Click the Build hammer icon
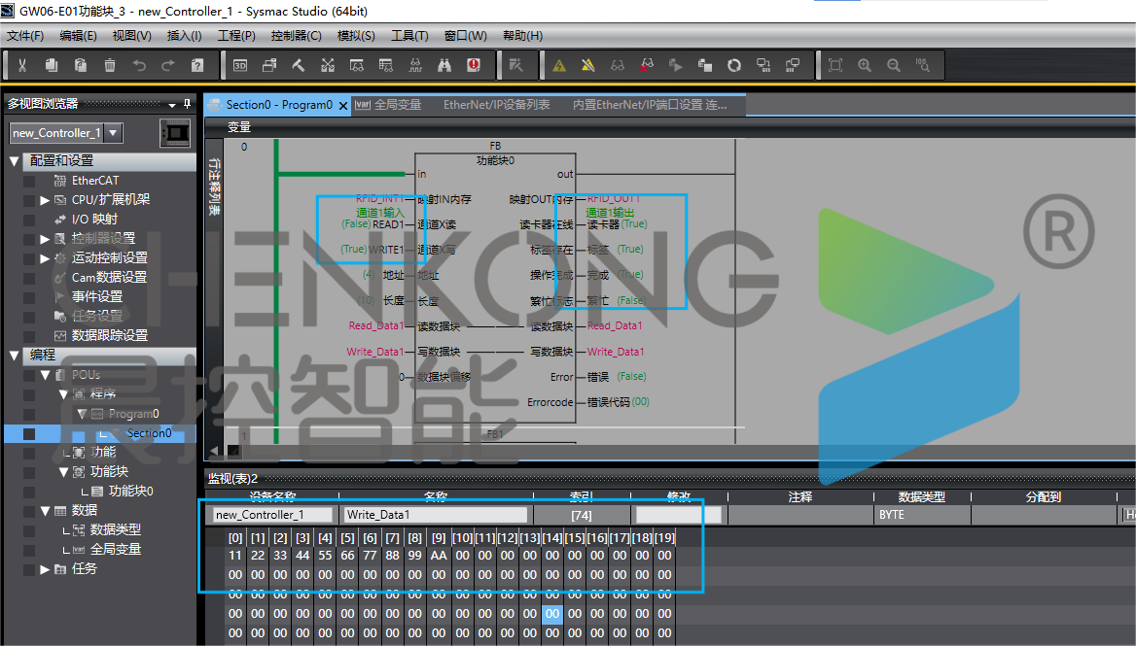This screenshot has width=1136, height=646. (x=299, y=65)
